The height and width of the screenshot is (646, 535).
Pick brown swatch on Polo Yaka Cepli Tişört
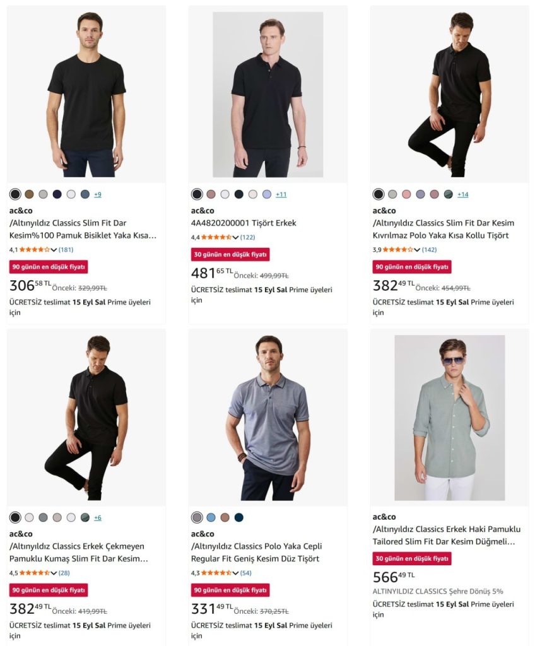point(225,517)
